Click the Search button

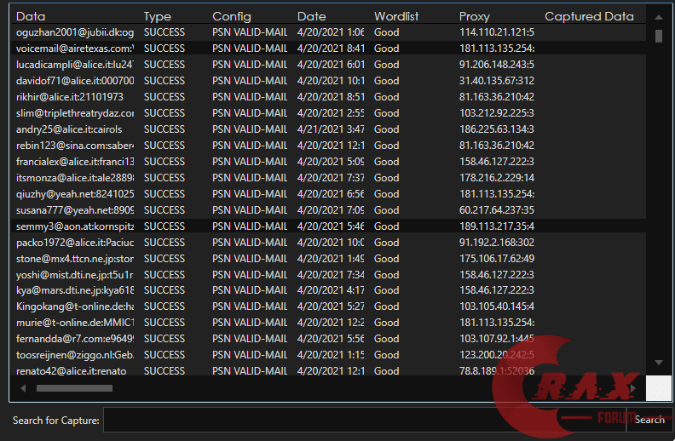649,420
